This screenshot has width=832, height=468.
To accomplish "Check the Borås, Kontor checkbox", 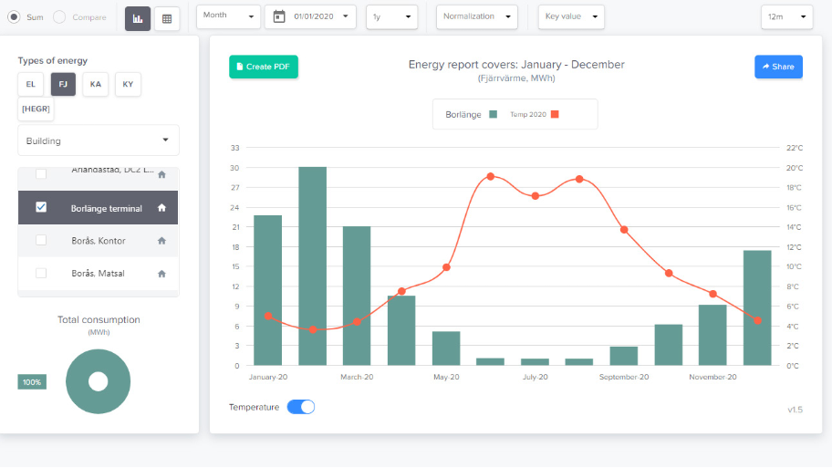I will [41, 240].
